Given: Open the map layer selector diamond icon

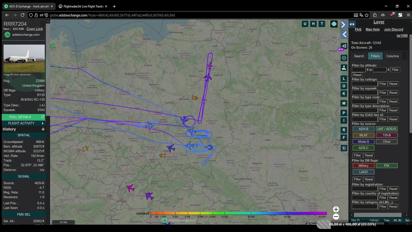Looking at the screenshot, I should (334, 24).
